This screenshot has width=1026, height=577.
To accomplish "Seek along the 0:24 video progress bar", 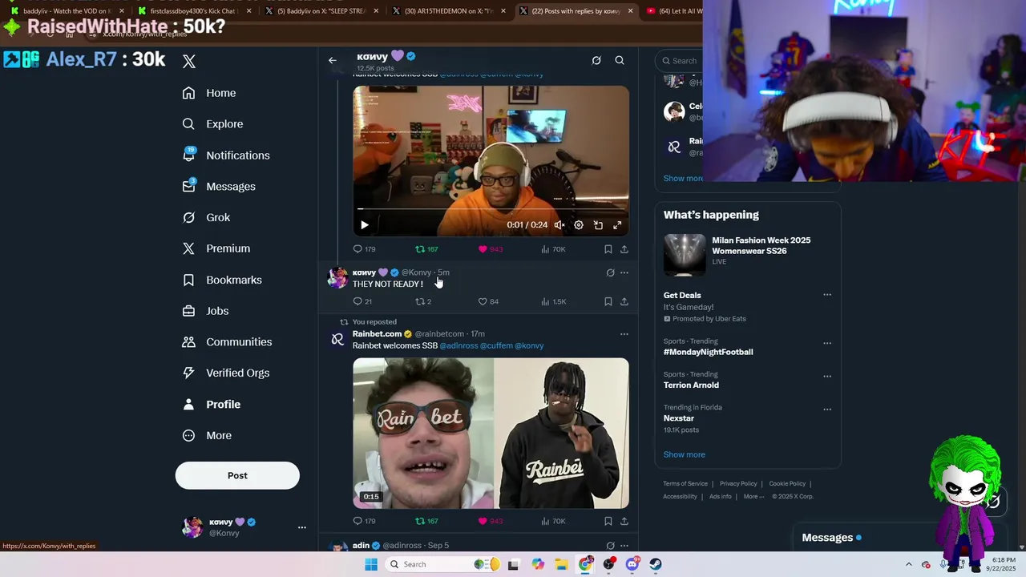I will [491, 210].
